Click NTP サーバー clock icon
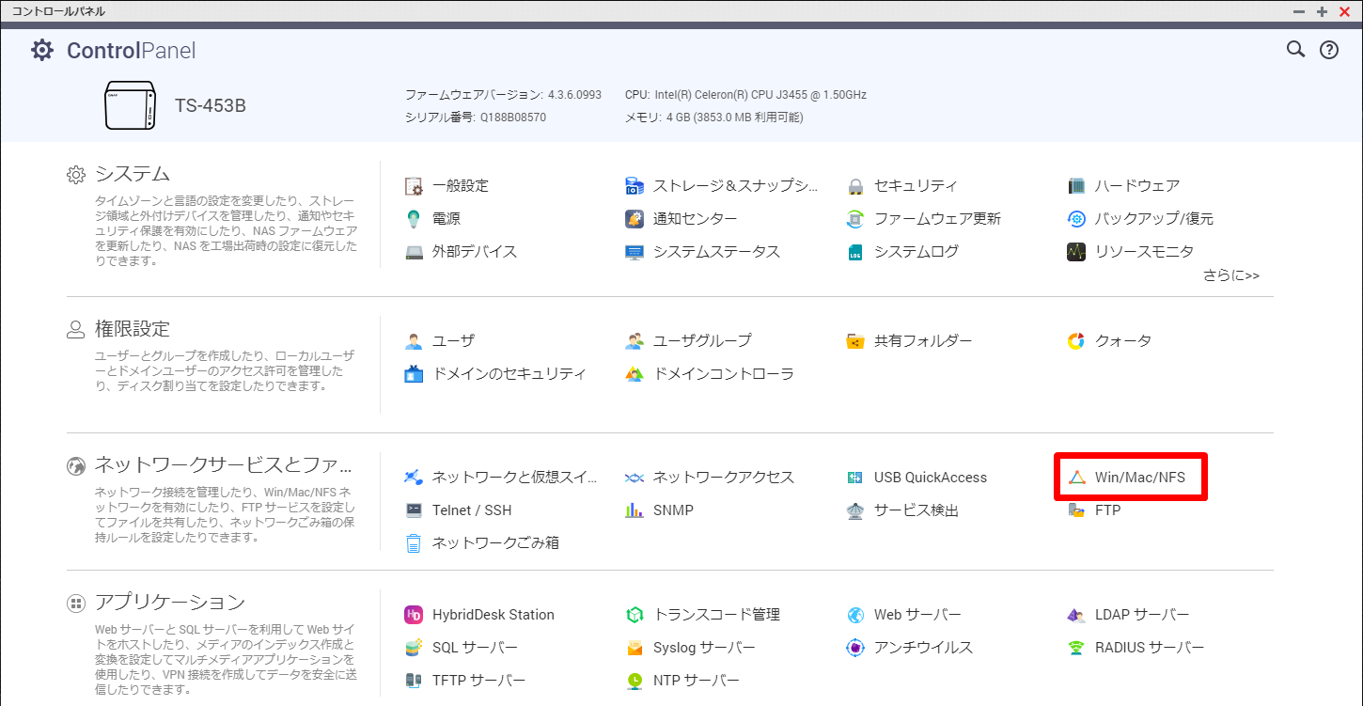The height and width of the screenshot is (706, 1363). point(634,681)
